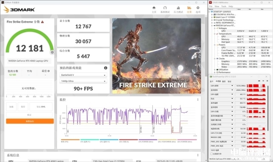This screenshot has width=273, height=162.
Task: Switch to the fourth GPU-Z tab
Action: (x=230, y=81)
